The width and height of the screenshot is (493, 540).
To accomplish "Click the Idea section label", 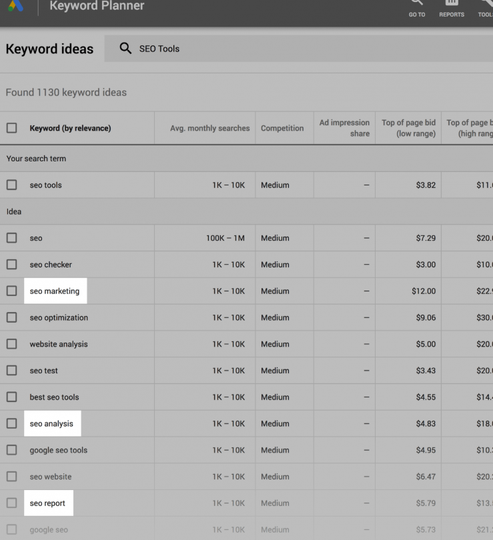I will click(14, 211).
